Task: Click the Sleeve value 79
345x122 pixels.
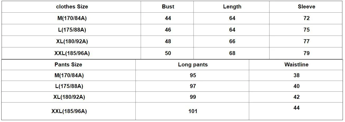Action: [x=306, y=53]
